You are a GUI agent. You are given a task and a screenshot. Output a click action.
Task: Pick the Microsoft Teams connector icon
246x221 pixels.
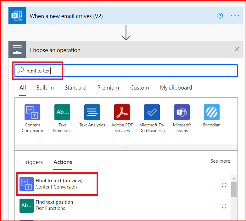coord(182,112)
